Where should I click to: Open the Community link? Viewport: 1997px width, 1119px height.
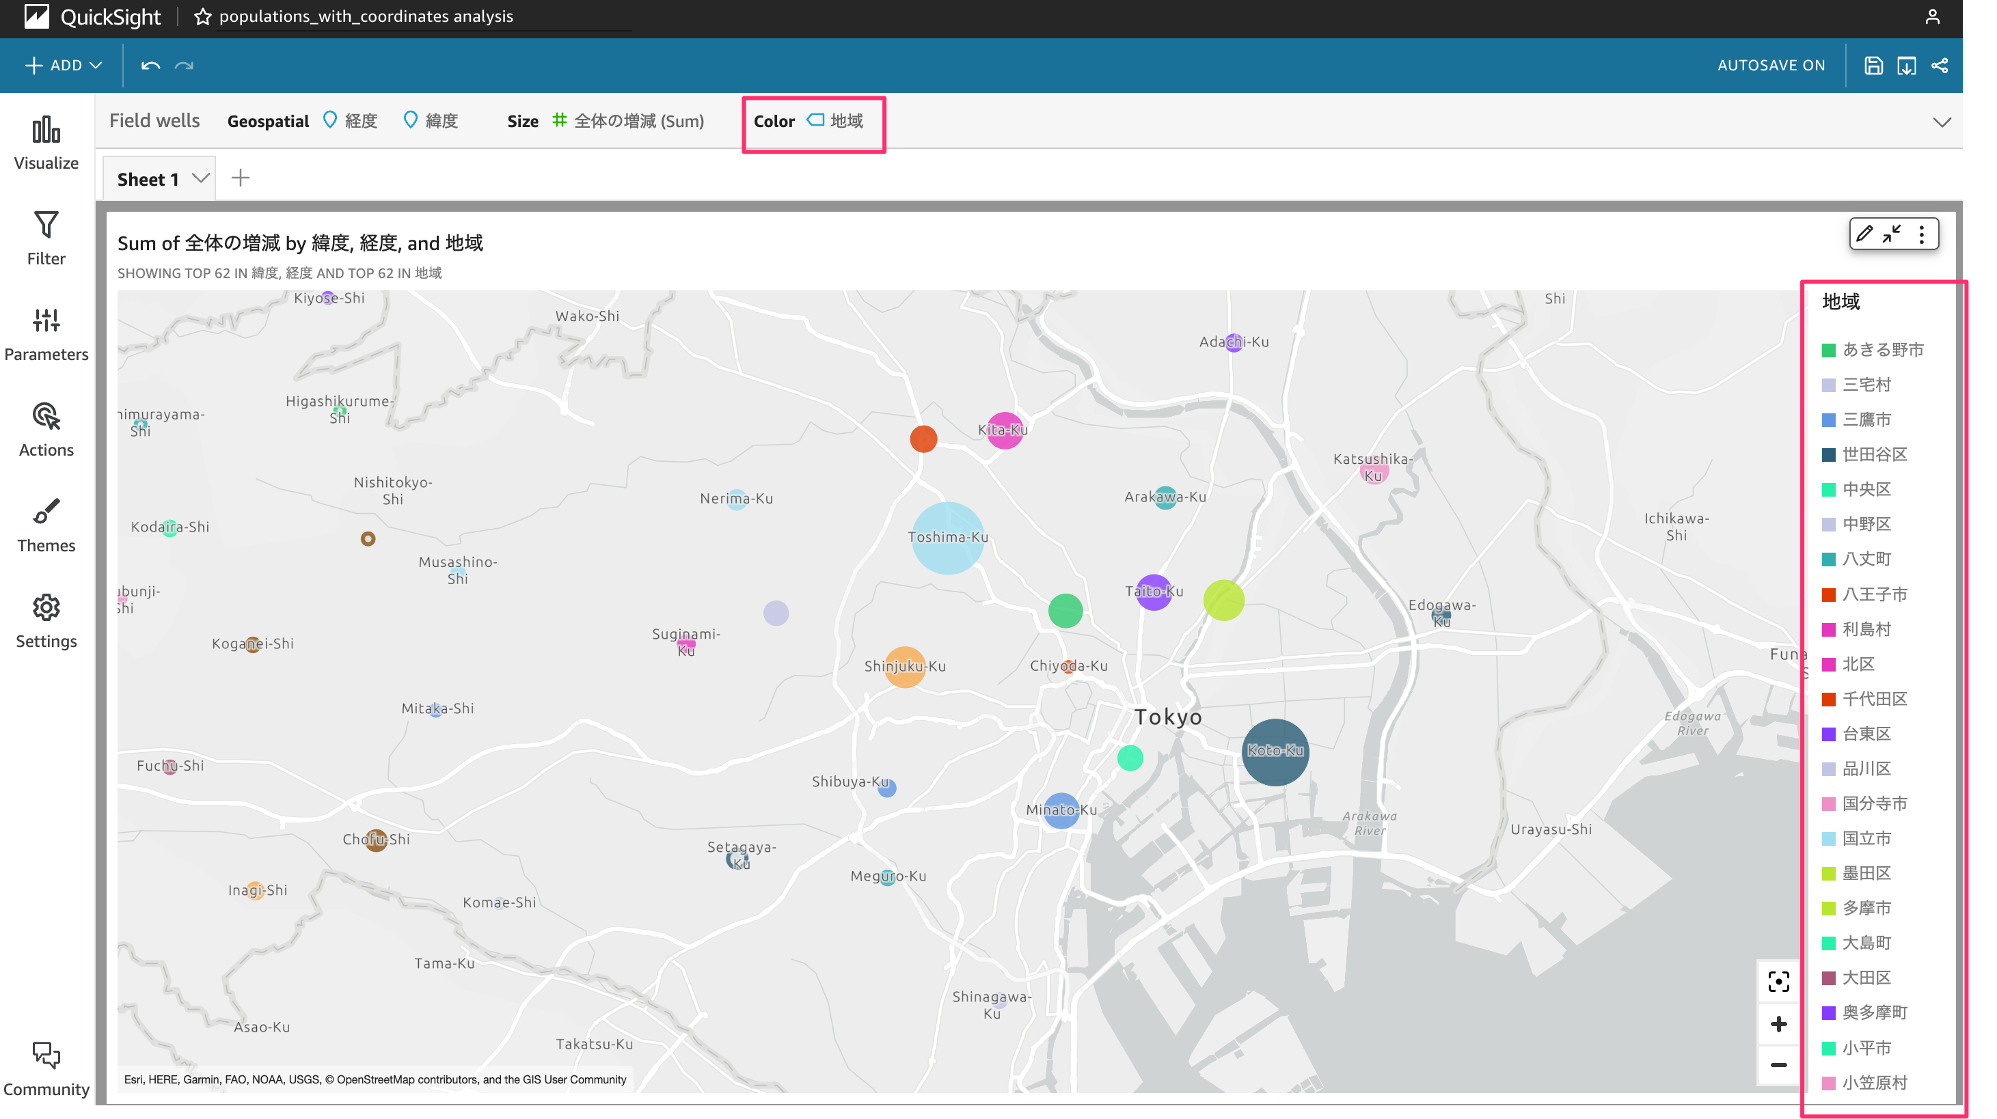[46, 1069]
